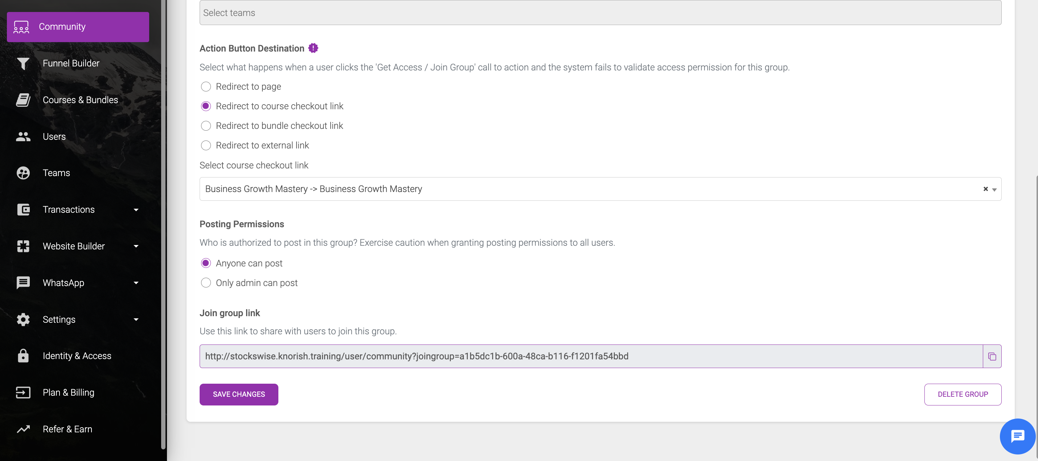Open the Select teams field
1038x461 pixels.
600,12
